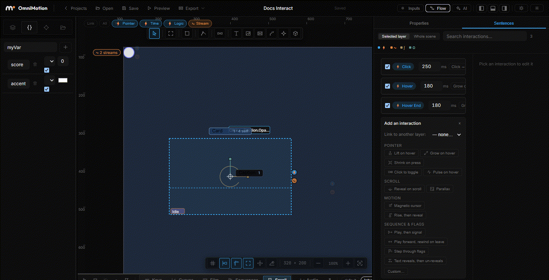Open the score variable type dropdown
The width and height of the screenshot is (549, 280).
click(x=50, y=61)
